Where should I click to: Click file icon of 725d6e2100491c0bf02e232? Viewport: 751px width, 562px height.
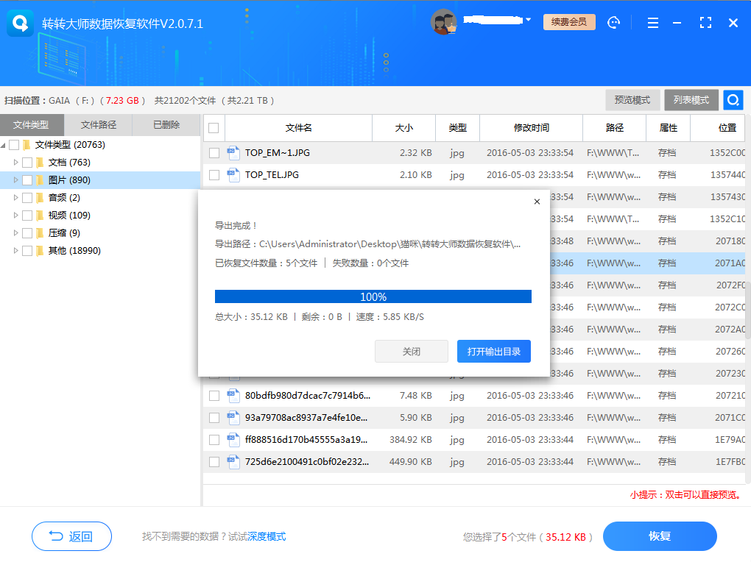233,461
